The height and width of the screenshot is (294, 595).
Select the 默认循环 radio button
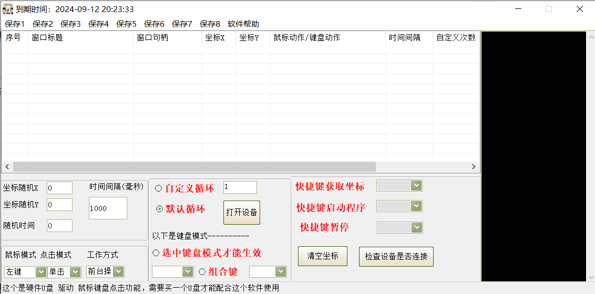tap(160, 209)
